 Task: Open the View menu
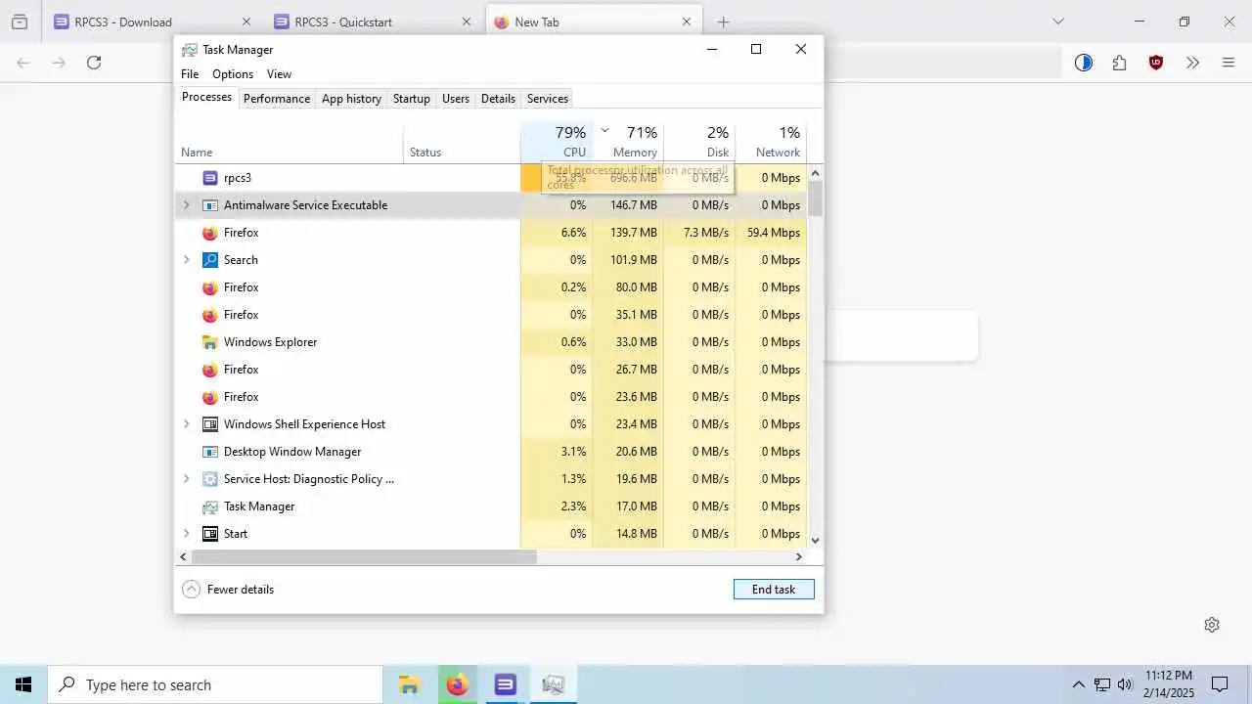279,74
